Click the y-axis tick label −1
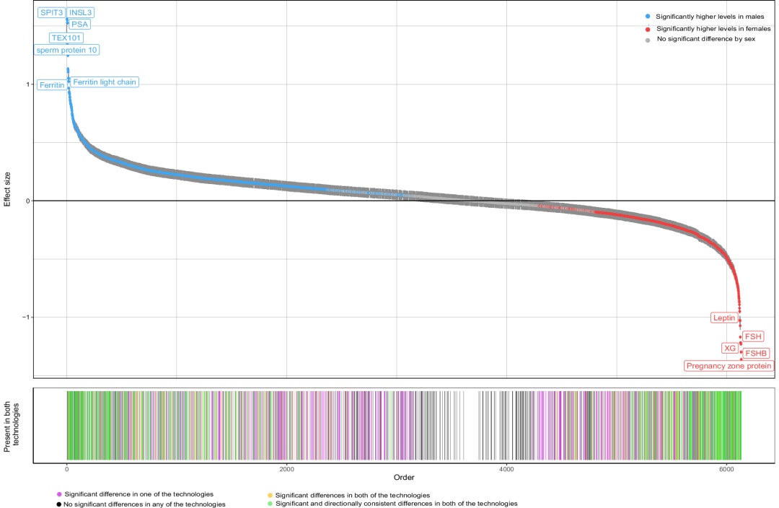This screenshot has width=779, height=508. tap(26, 317)
